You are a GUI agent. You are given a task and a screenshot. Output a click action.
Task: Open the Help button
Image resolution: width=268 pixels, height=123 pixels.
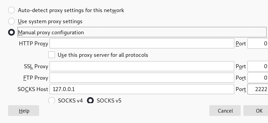(x=24, y=111)
